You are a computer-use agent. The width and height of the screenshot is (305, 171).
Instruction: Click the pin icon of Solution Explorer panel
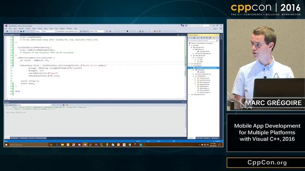(x=216, y=35)
